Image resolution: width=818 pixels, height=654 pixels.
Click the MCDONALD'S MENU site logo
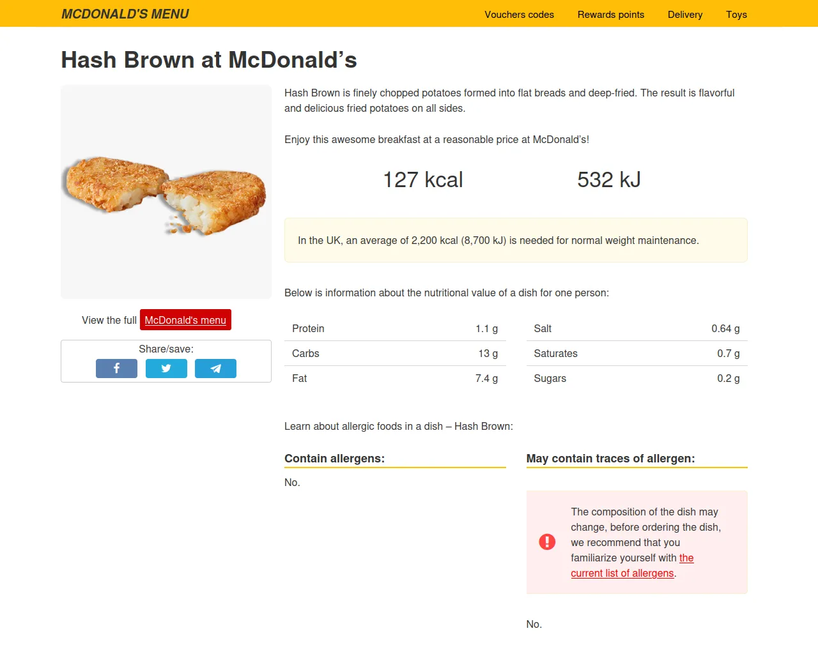(x=125, y=14)
